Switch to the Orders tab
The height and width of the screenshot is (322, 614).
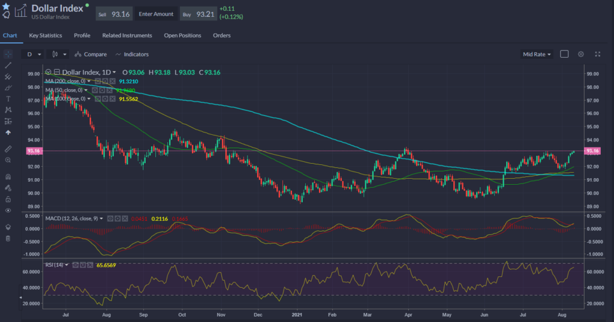pyautogui.click(x=222, y=35)
